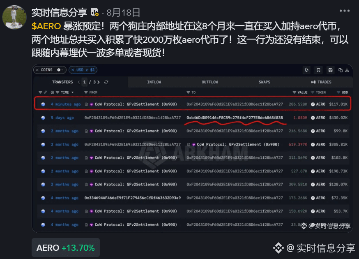Click the $53.7K USD amount
Image resolution: width=359 pixels, height=259 pixels.
tap(341, 211)
